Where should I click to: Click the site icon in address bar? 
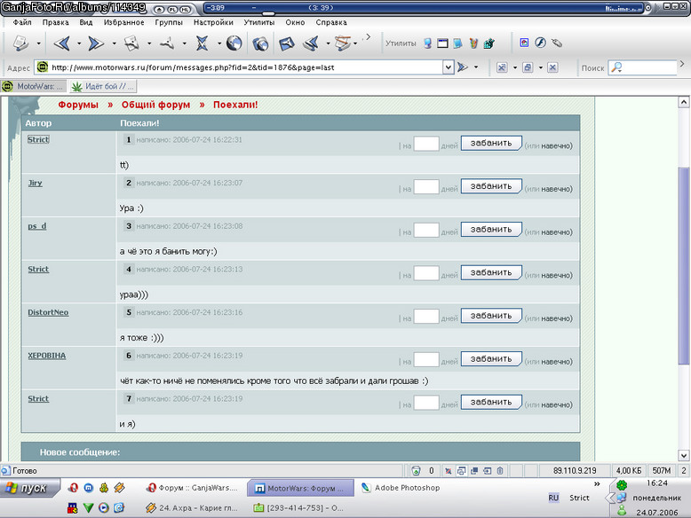43,67
